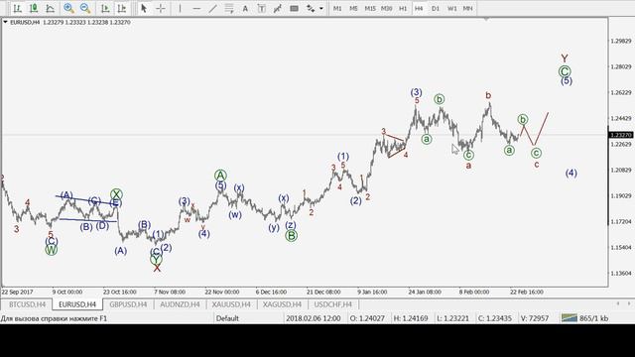Expand the EURUSD,H4 chart title triangle
This screenshot has width=635, height=357.
[x=5, y=22]
